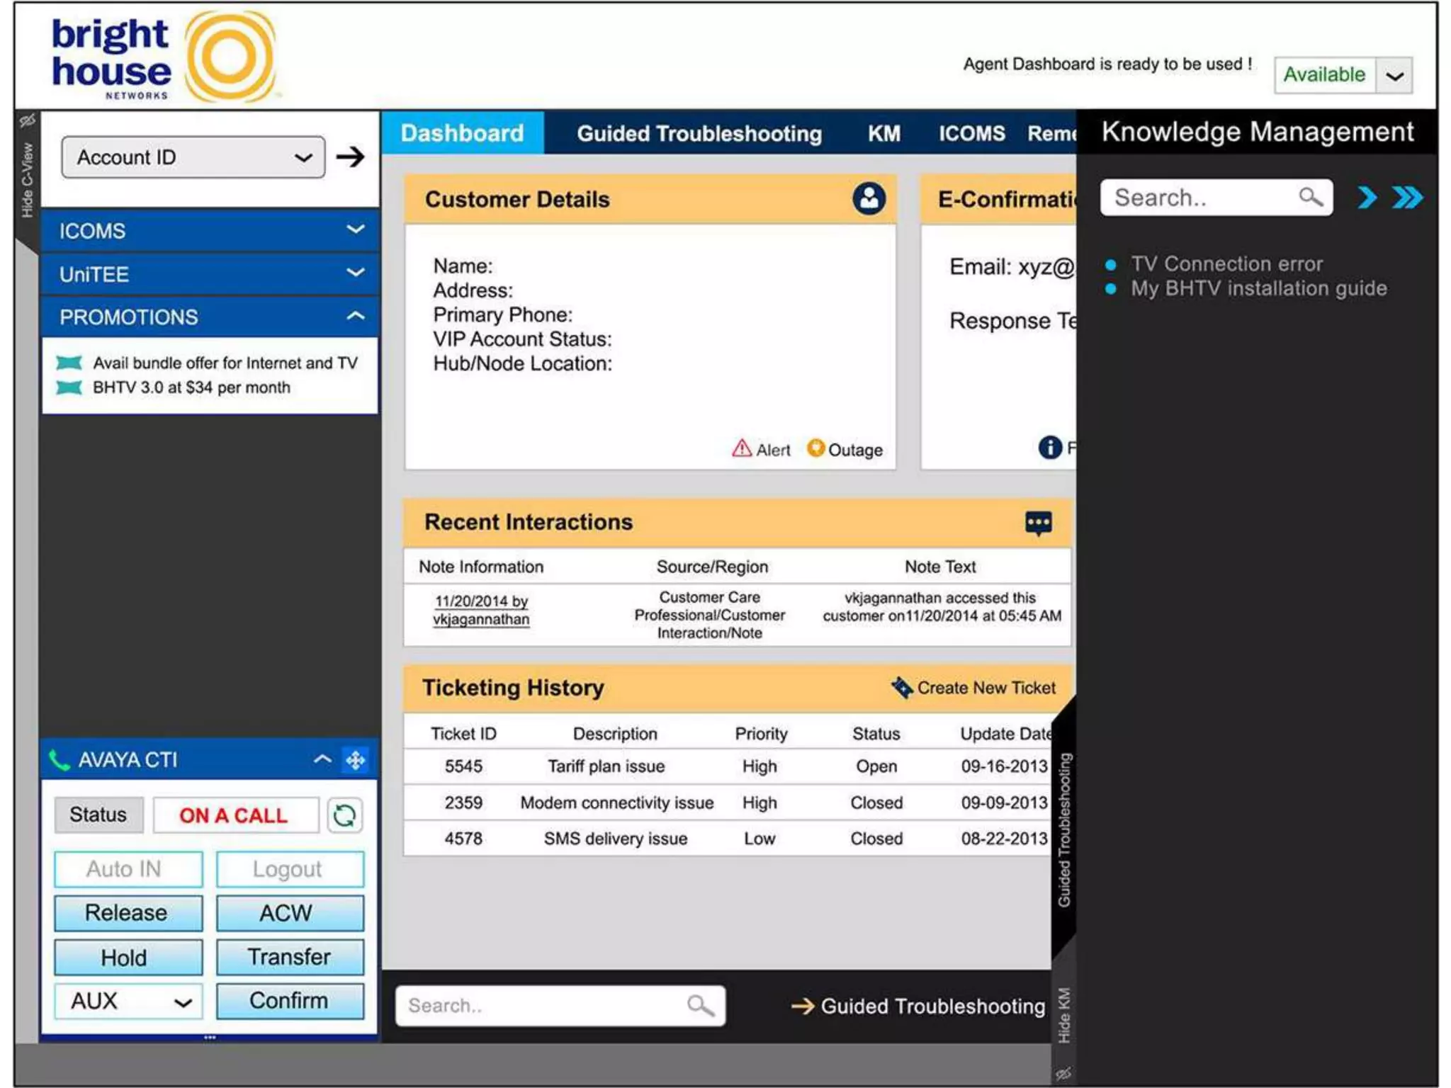Screen dimensions: 1451x1088
Task: Click the Customer Details person icon
Action: [869, 199]
